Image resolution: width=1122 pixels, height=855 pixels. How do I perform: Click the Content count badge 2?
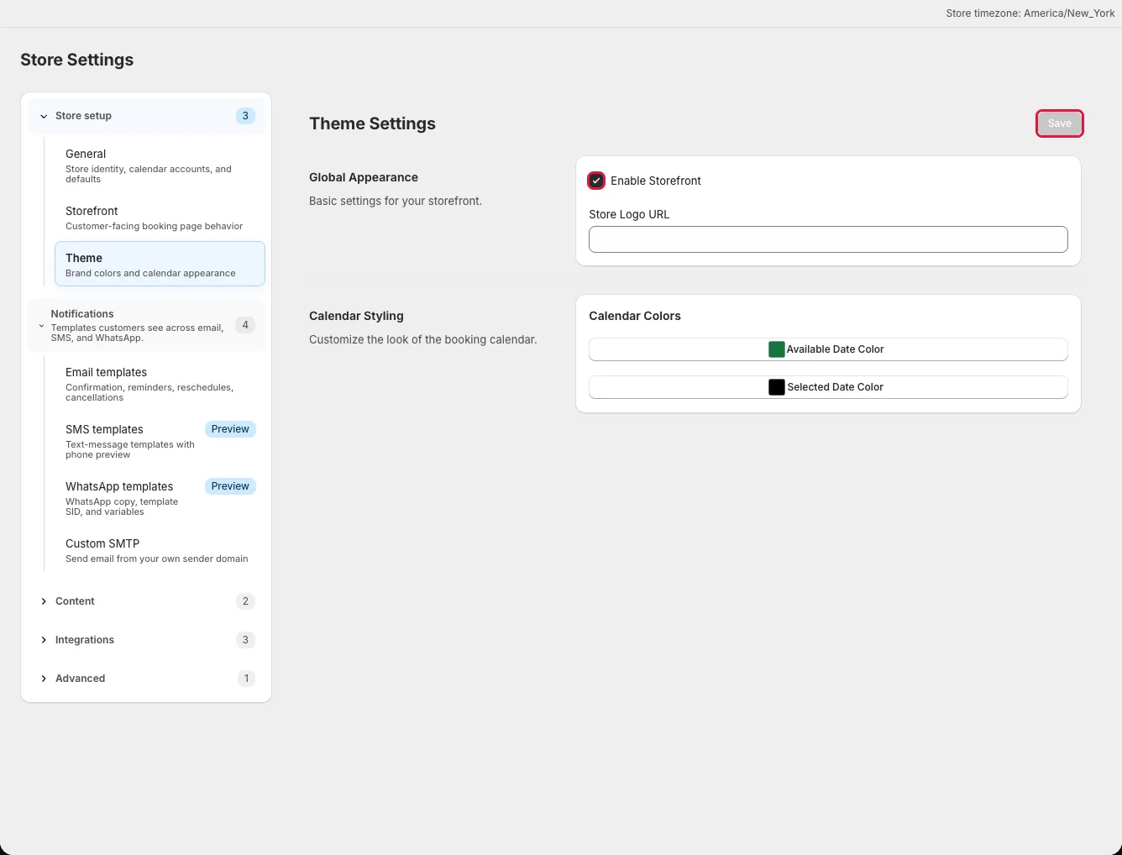pos(245,601)
